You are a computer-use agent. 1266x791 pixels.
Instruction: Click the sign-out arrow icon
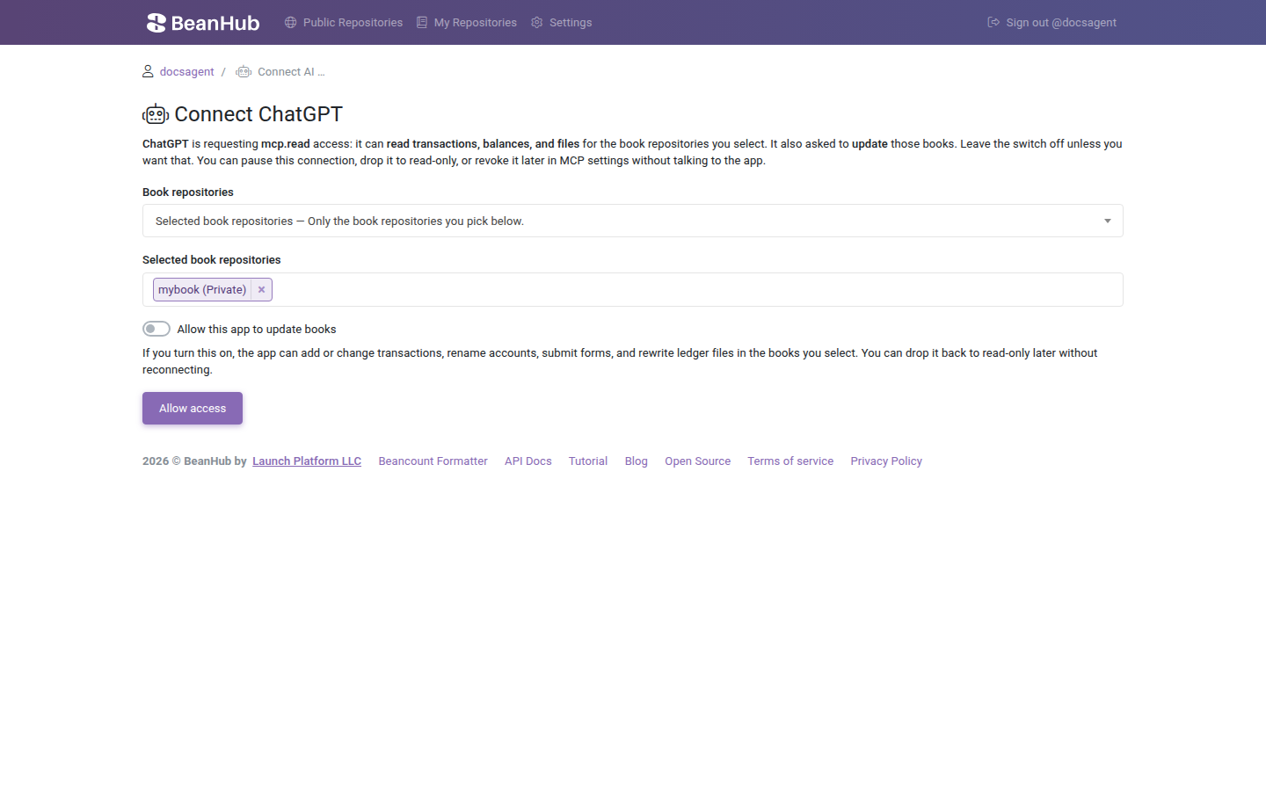[993, 23]
